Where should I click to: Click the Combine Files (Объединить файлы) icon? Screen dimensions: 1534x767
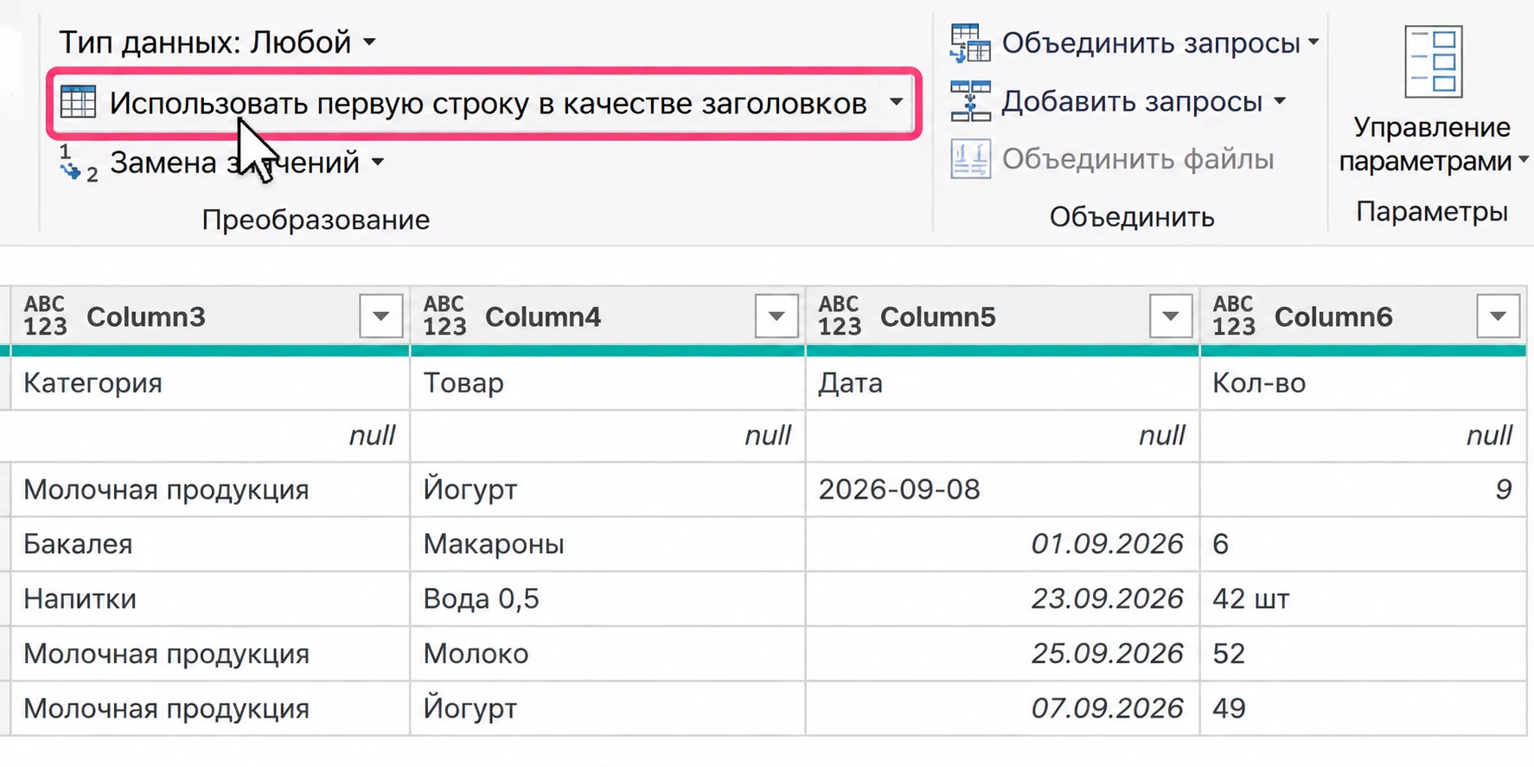pos(970,159)
